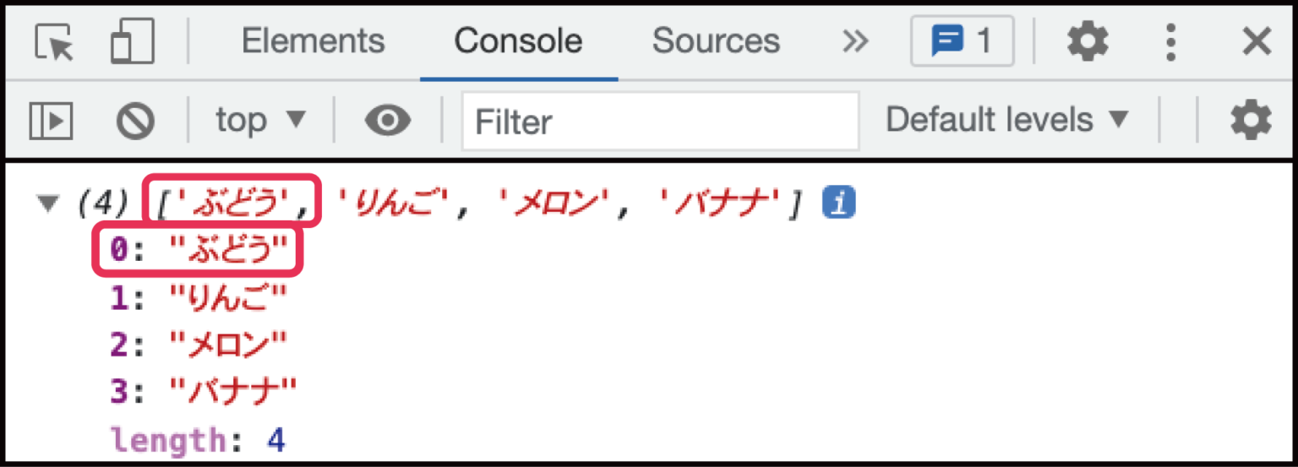
Task: Toggle the device toolbar icon
Action: pos(132,41)
